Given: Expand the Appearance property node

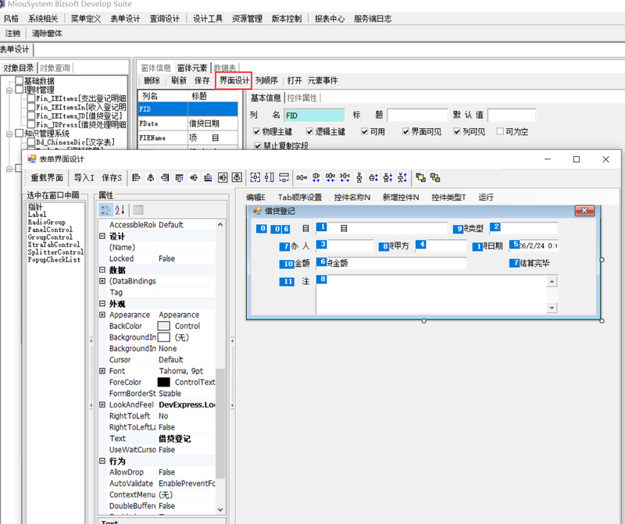Looking at the screenshot, I should click(102, 315).
